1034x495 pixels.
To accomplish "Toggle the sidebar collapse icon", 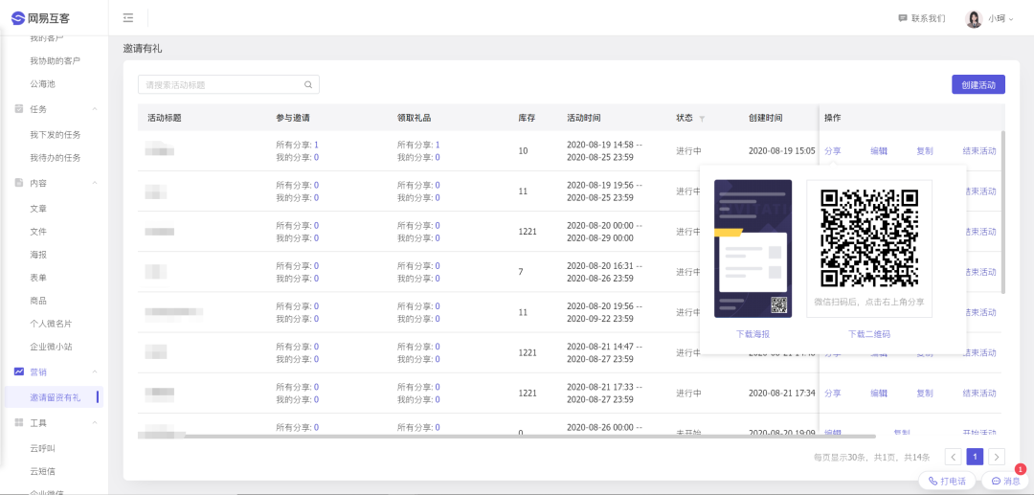I will (x=128, y=18).
